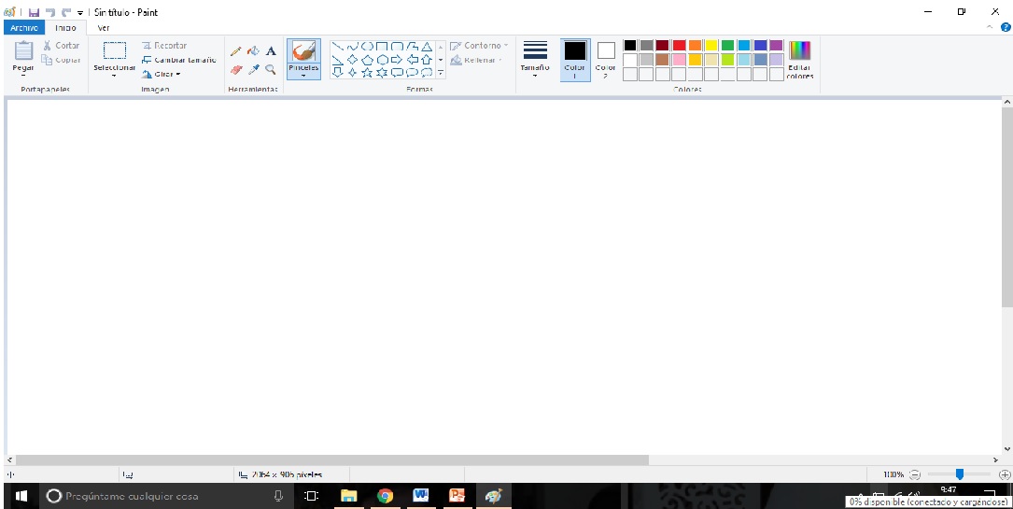The height and width of the screenshot is (509, 1013).
Task: Open the Girar rotate dropdown
Action: pos(162,75)
